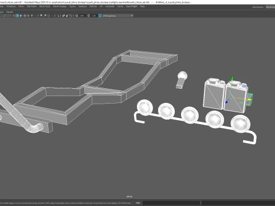The width and height of the screenshot is (275, 206).
Task: Open the Windows menu
Action: pyautogui.click(x=11, y=6)
